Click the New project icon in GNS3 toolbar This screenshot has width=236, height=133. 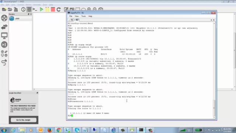[4, 10]
